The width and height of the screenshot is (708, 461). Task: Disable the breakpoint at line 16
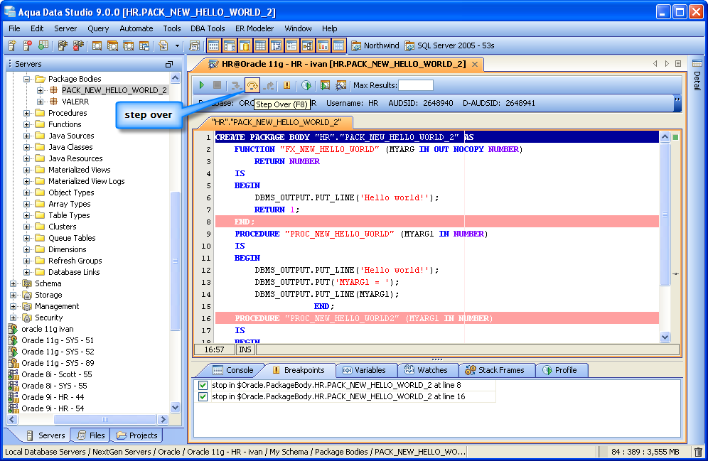[x=203, y=396]
